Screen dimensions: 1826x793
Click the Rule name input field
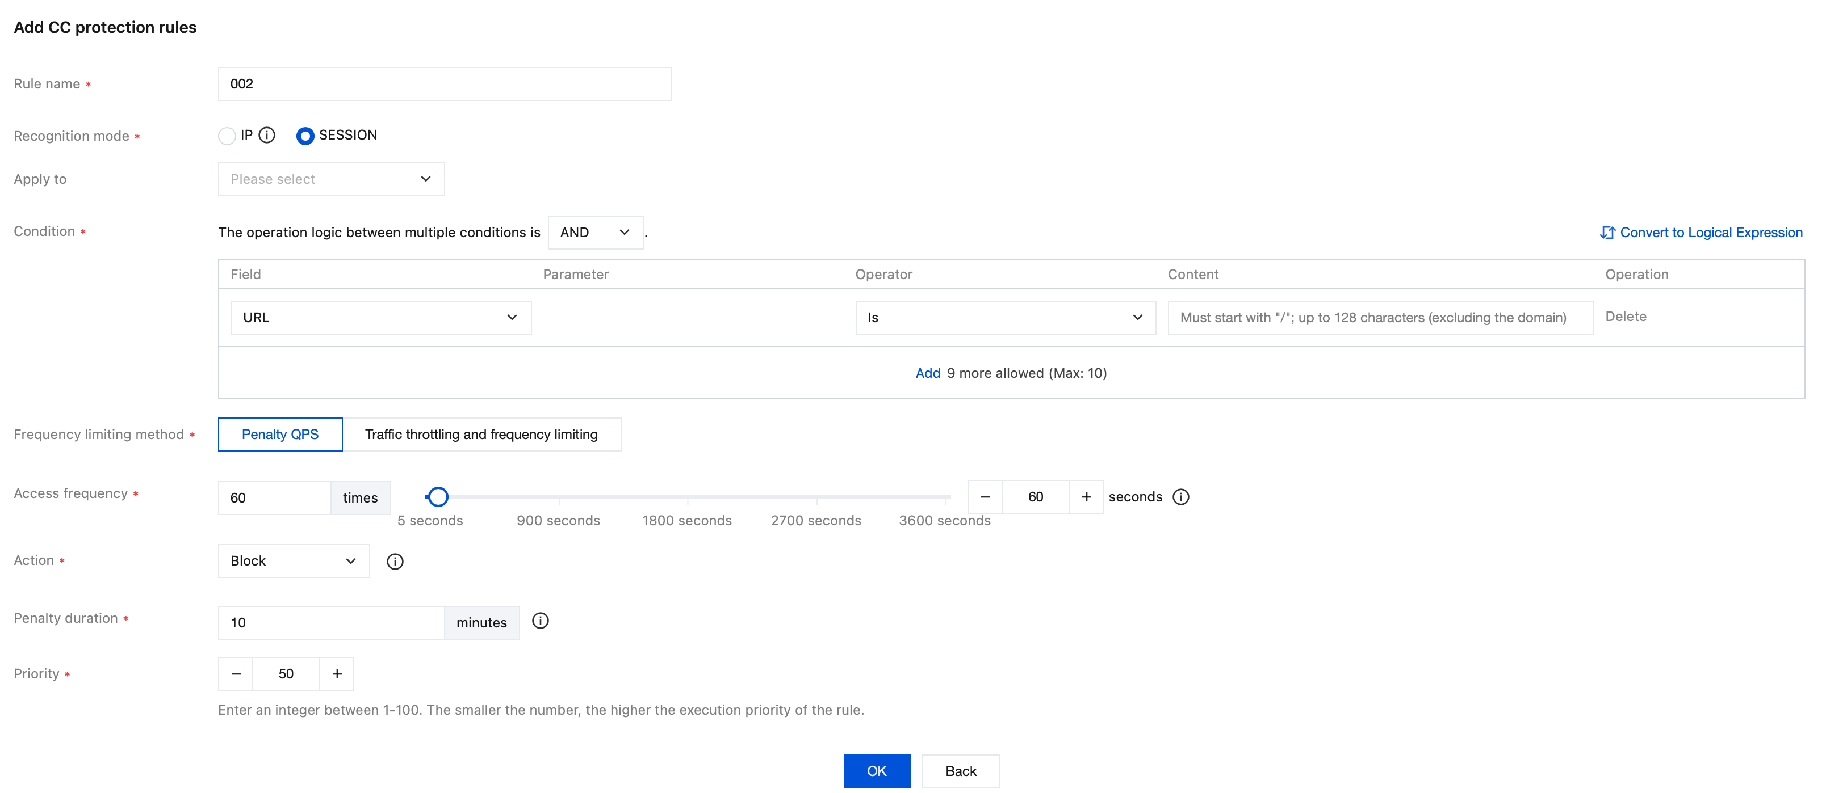[445, 85]
